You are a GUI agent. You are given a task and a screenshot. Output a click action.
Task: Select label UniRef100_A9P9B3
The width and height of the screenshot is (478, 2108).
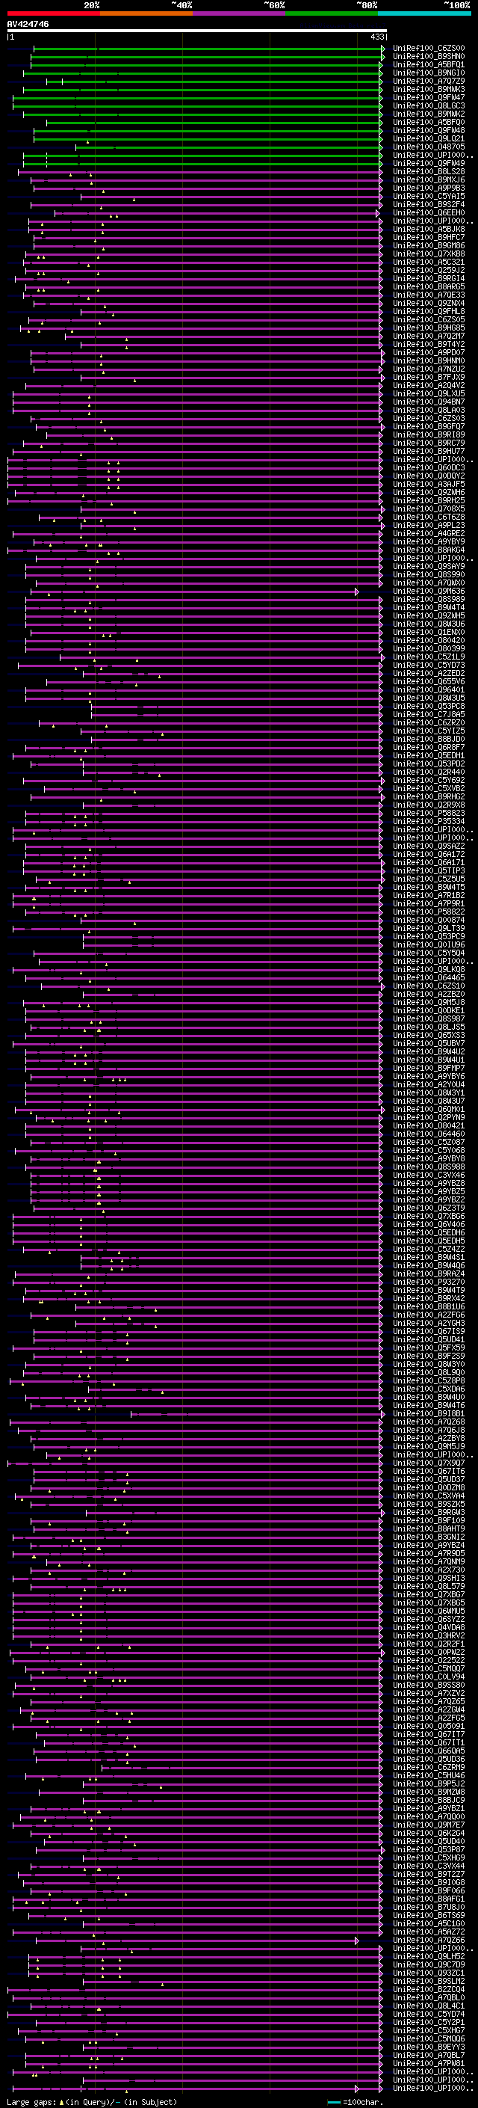(x=429, y=189)
